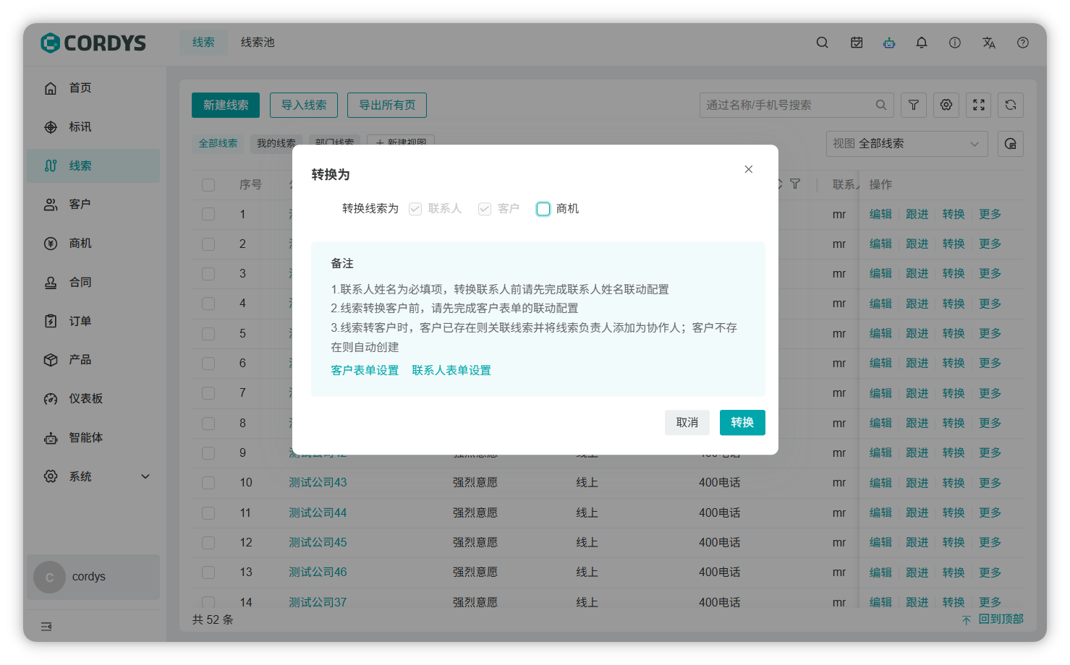Open 标讯 in sidebar

[x=93, y=127]
